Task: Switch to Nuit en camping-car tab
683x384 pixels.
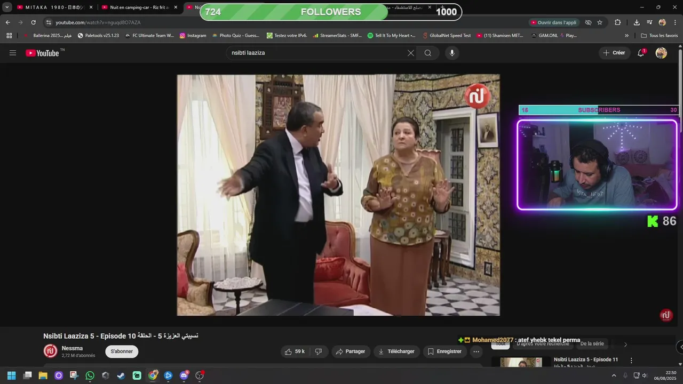Action: [139, 7]
